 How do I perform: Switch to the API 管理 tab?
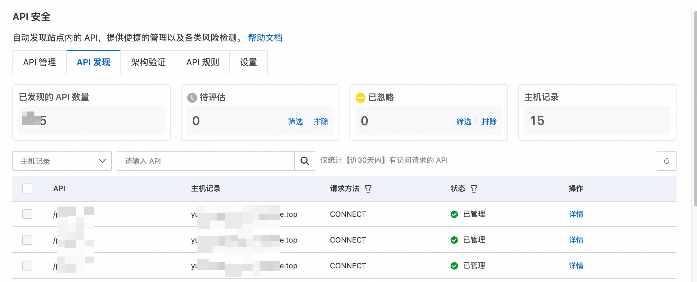click(x=39, y=62)
